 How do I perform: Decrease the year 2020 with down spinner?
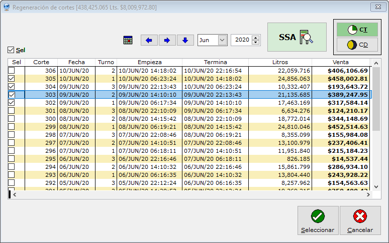tap(256, 43)
